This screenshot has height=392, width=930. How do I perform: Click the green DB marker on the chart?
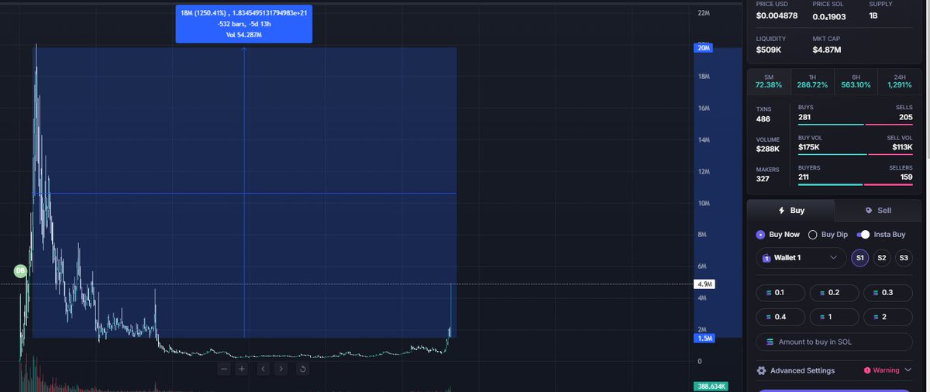(20, 271)
